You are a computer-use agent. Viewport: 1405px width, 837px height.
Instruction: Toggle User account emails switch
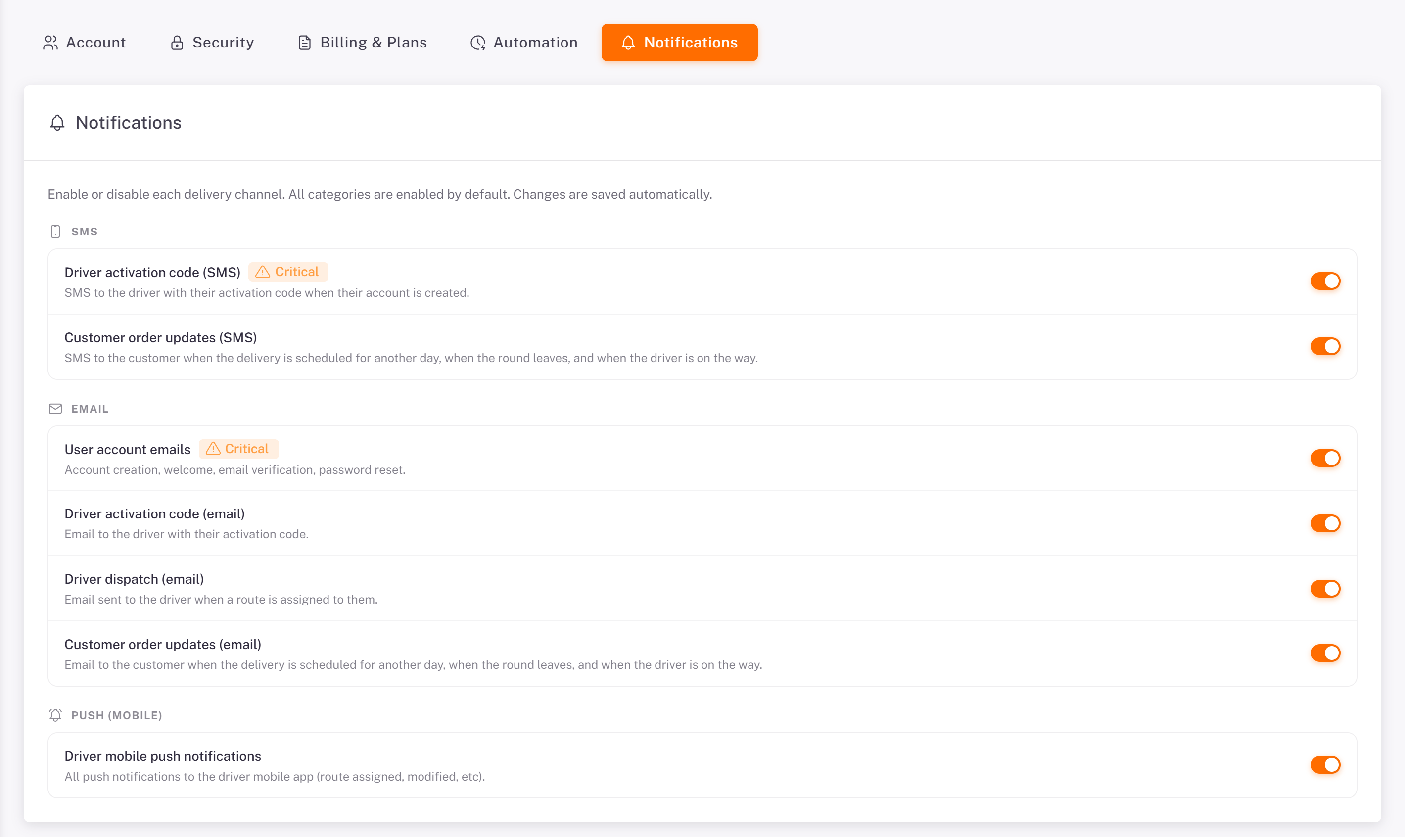click(x=1325, y=458)
